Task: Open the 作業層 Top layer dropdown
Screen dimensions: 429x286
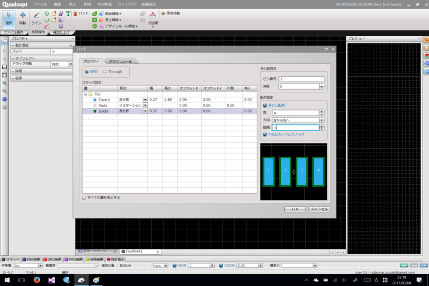Action: coord(40,266)
